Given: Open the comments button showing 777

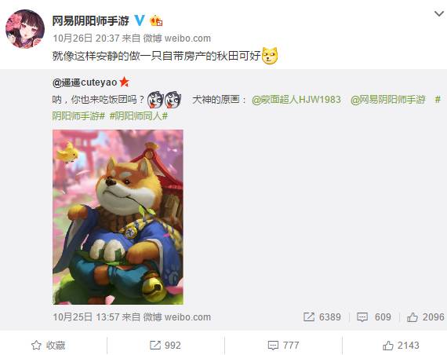Looking at the screenshot, I should (283, 346).
